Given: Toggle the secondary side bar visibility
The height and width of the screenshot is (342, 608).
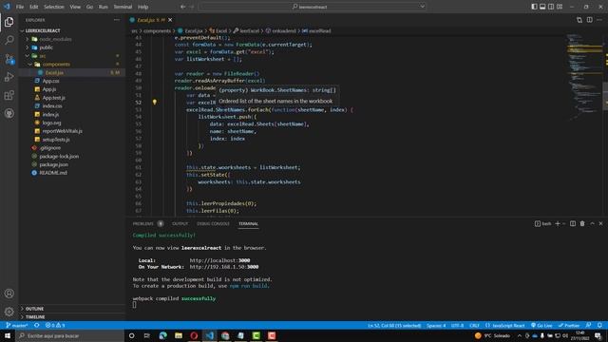Looking at the screenshot, I should click(551, 7).
